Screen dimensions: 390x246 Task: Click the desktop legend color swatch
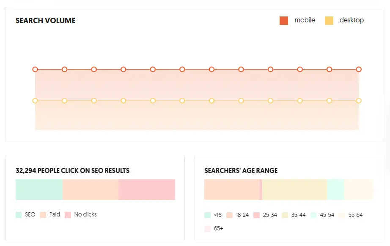tap(329, 20)
